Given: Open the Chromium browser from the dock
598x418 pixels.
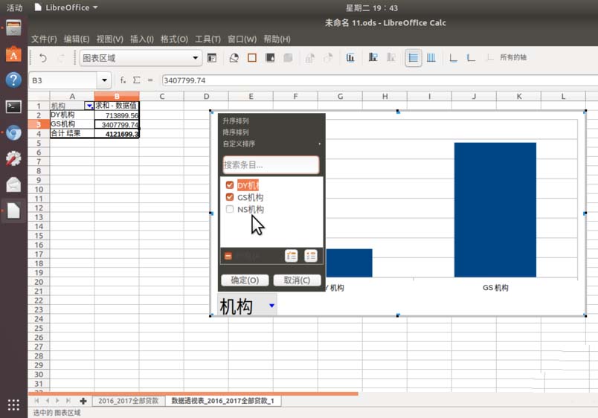Looking at the screenshot, I should [13, 133].
